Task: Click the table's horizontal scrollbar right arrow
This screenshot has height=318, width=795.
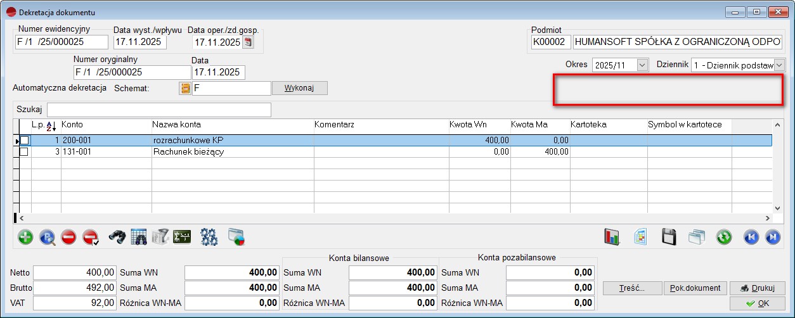Action: 768,218
